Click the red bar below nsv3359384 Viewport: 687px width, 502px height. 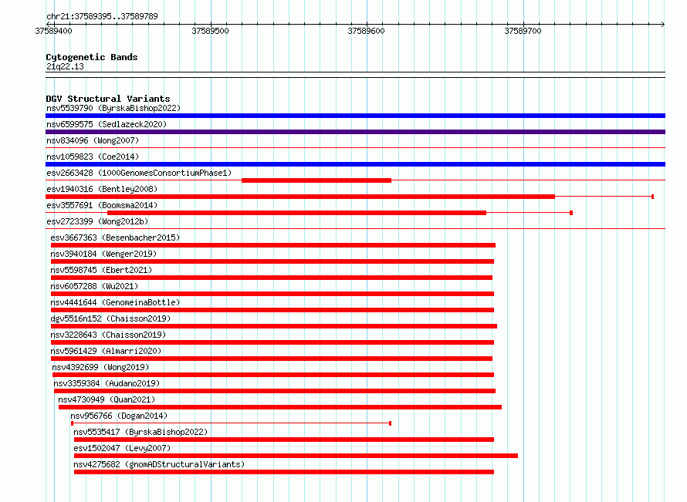[275, 391]
